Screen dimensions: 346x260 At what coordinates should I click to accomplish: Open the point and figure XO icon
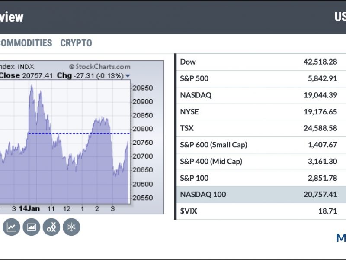click(51, 227)
